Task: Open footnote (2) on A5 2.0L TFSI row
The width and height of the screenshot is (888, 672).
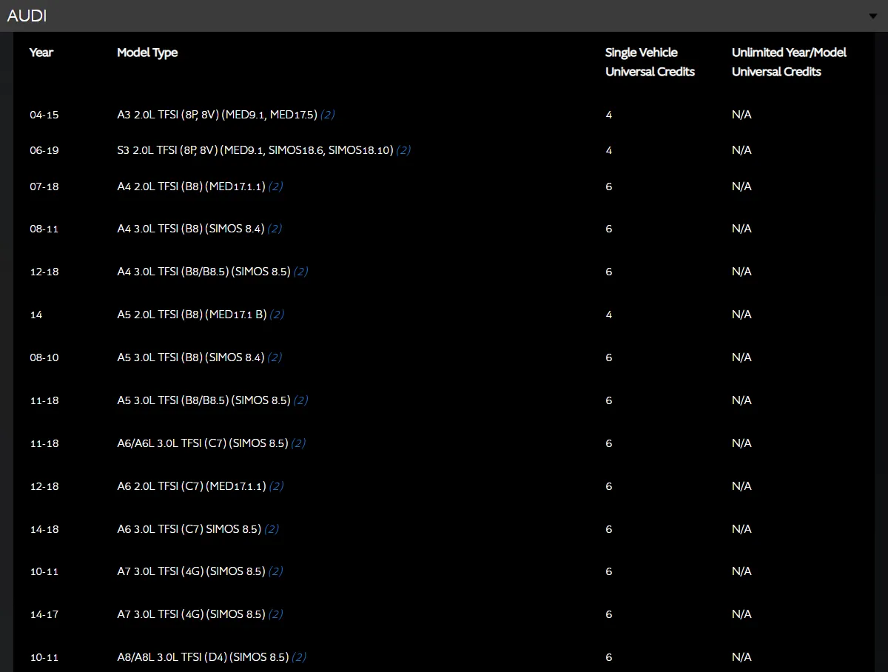Action: (x=277, y=315)
